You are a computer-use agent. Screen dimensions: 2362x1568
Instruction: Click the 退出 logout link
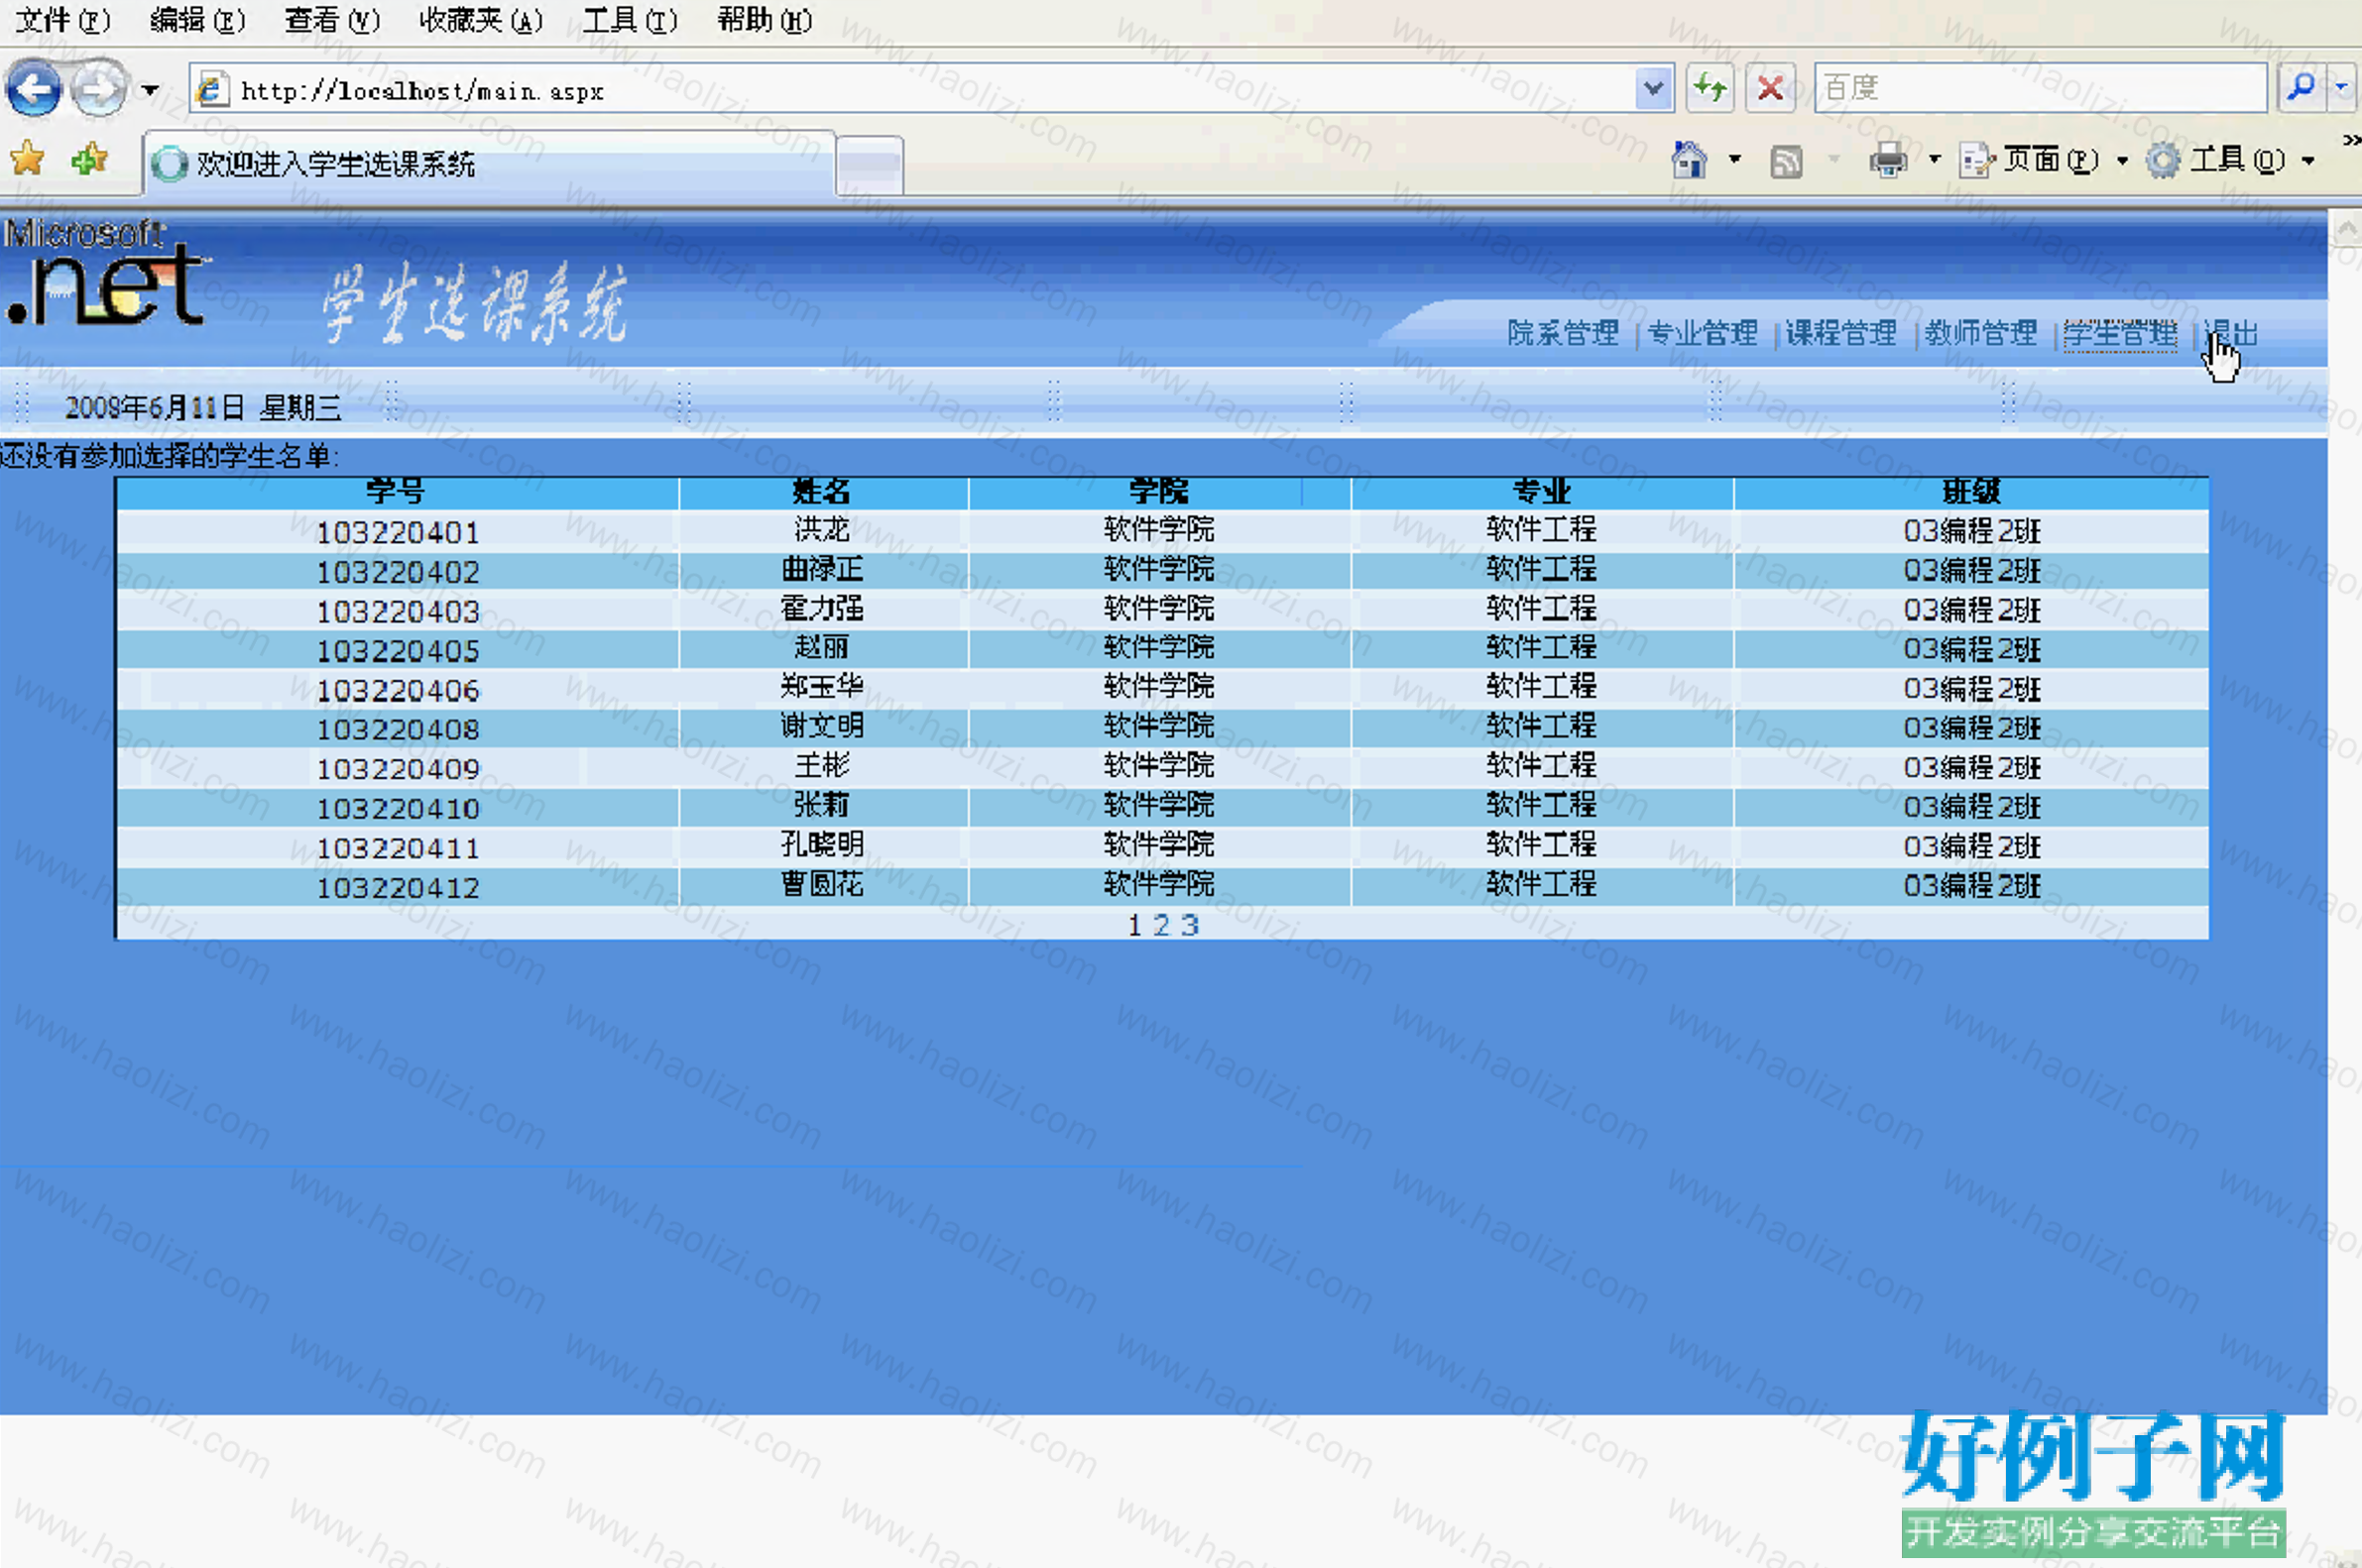point(2231,333)
